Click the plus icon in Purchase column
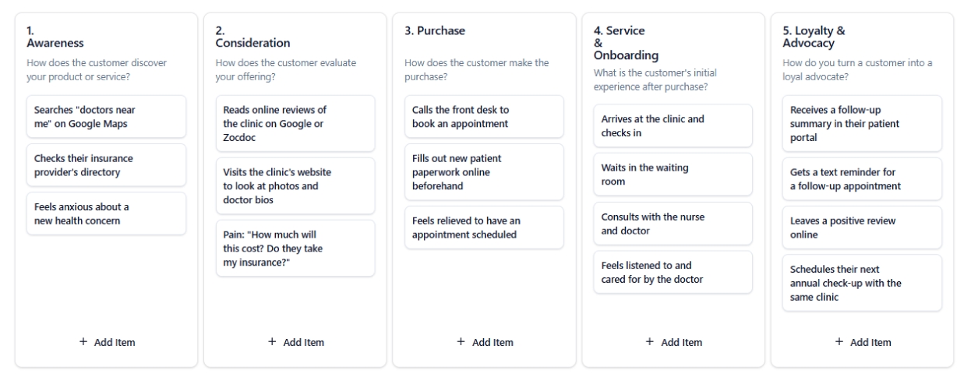Screen dimensions: 971x381 pyautogui.click(x=461, y=342)
